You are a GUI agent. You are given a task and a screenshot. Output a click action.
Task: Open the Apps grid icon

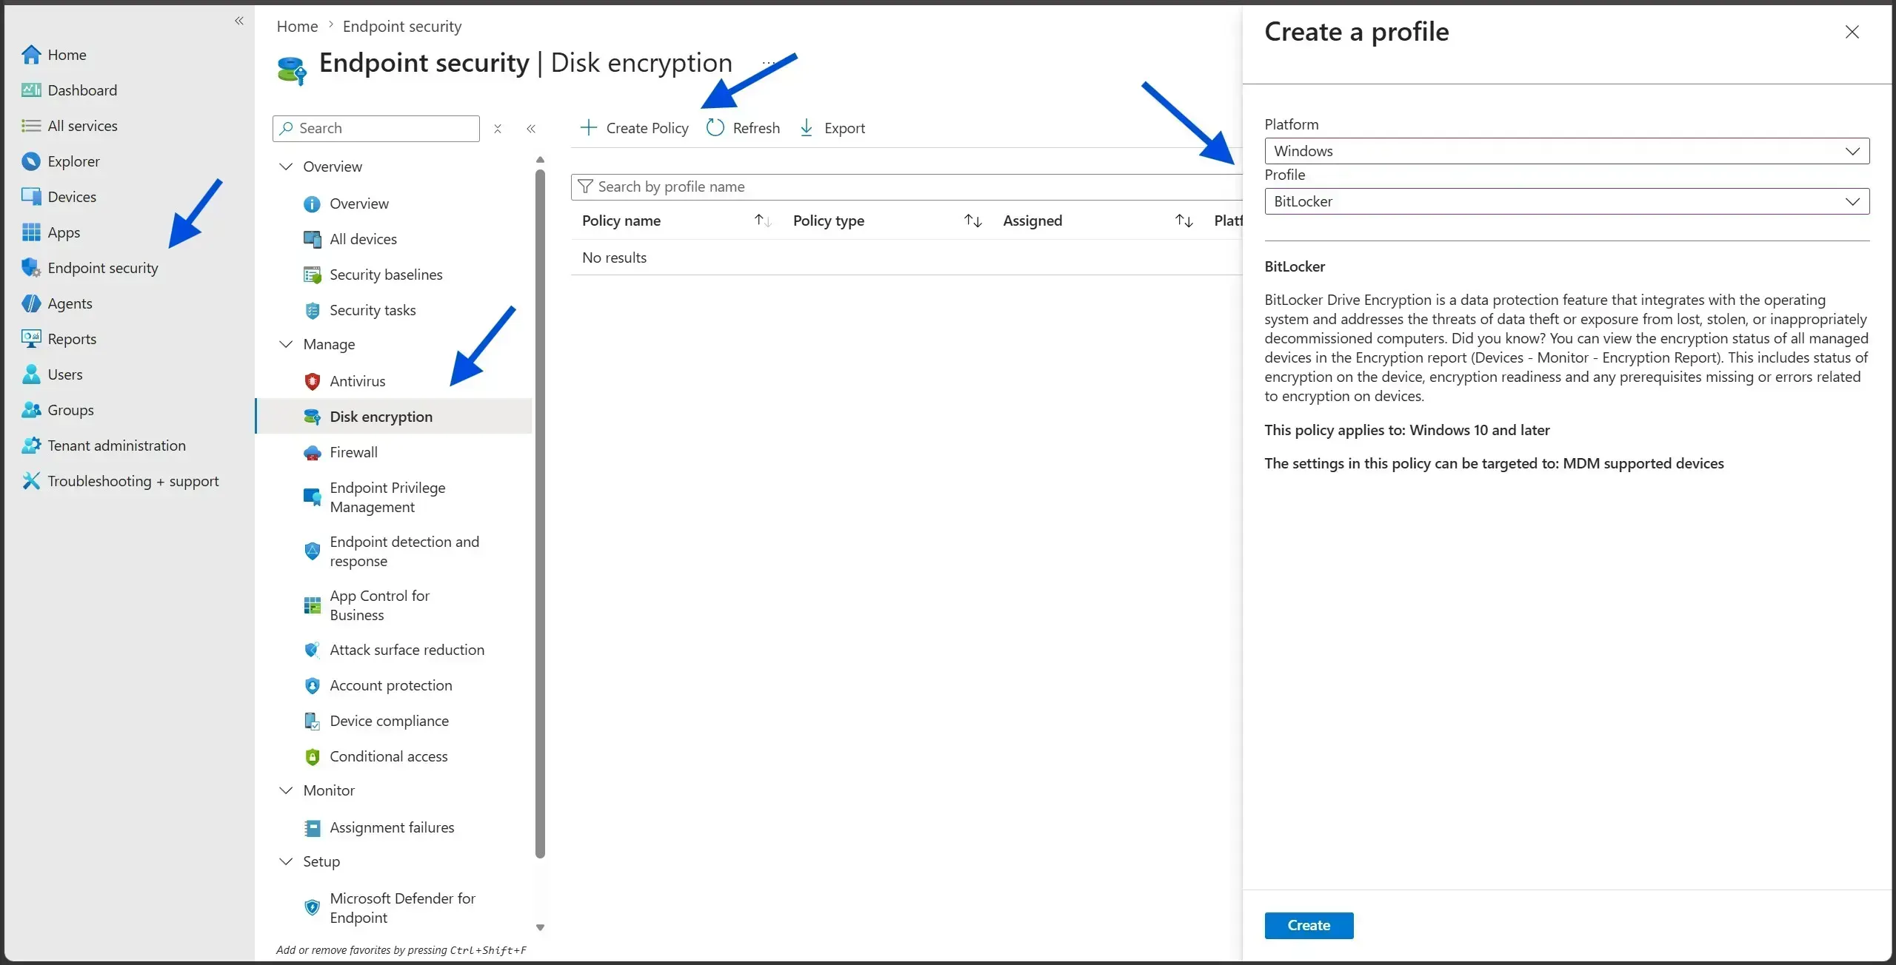tap(31, 232)
